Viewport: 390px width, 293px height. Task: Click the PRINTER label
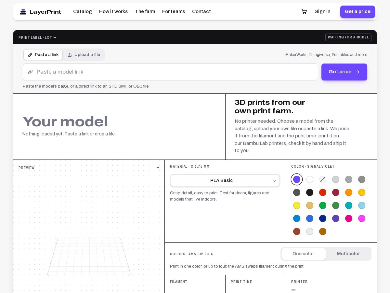pos(299,282)
